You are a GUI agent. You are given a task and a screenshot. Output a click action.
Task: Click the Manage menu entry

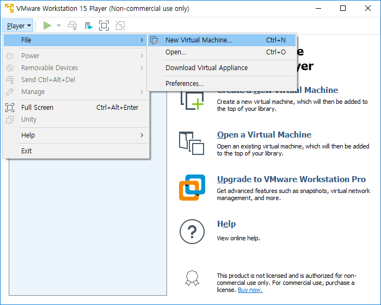tap(76, 92)
